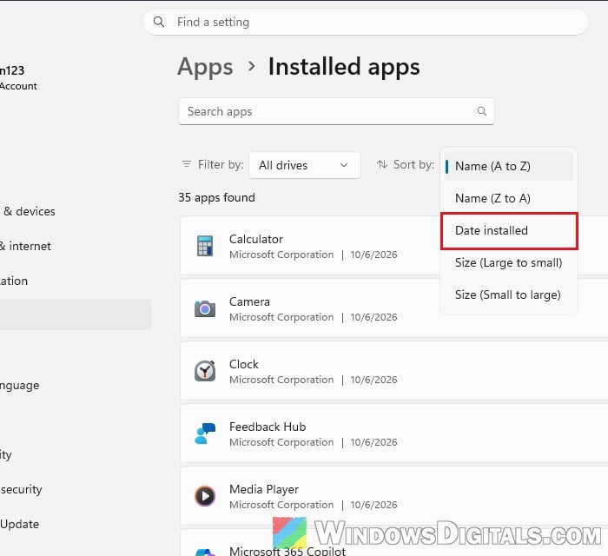Click the All drives dropdown chevron
Image resolution: width=608 pixels, height=556 pixels.
[344, 165]
